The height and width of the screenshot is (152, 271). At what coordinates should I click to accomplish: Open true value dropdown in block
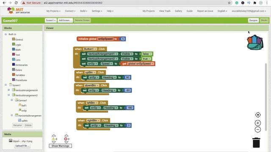(x=149, y=59)
